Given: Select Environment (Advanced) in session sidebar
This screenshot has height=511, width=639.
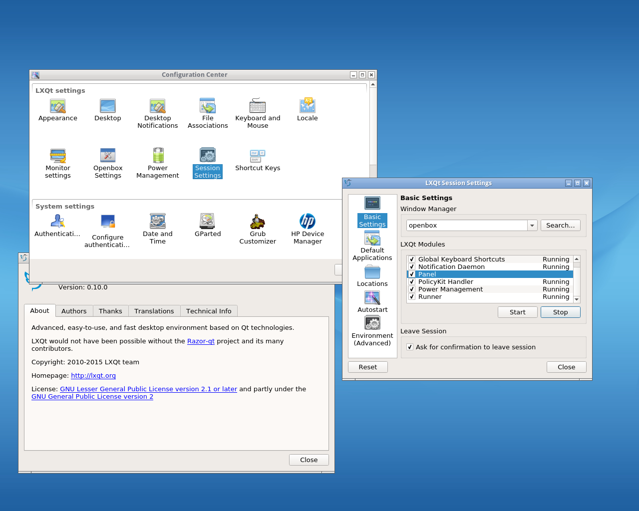Looking at the screenshot, I should click(372, 331).
